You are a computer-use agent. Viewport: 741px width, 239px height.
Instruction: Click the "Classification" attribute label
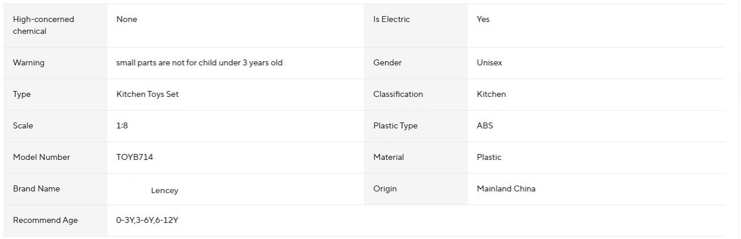(x=398, y=95)
